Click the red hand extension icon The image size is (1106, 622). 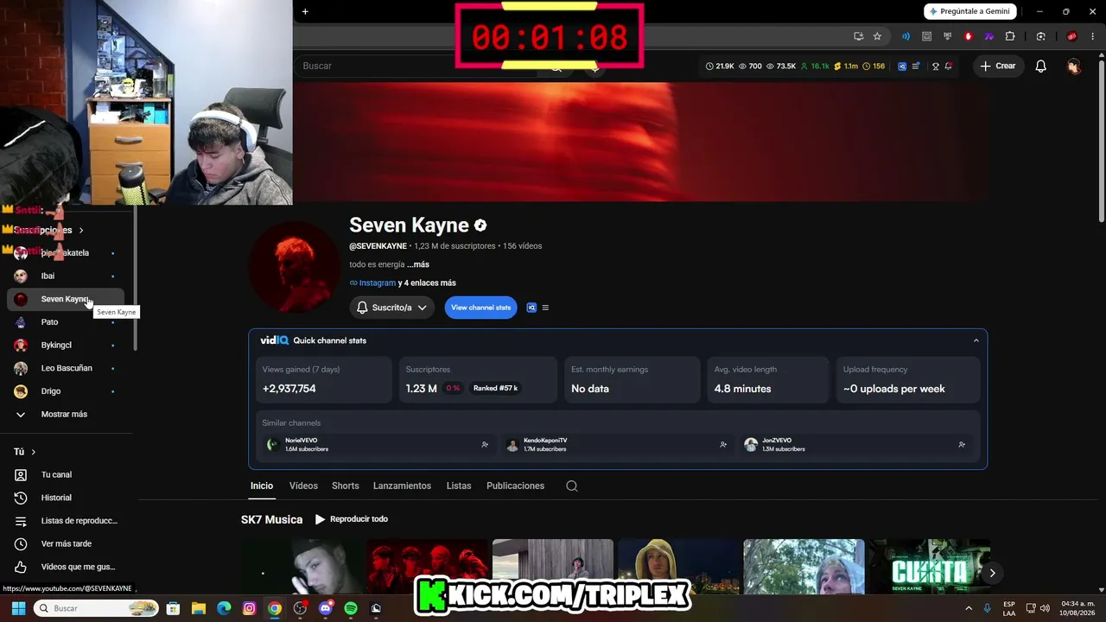pyautogui.click(x=968, y=36)
